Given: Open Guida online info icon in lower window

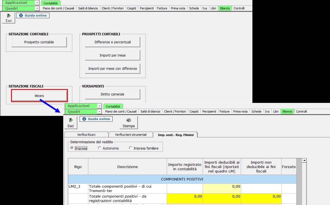Looking at the screenshot, I should click(84, 119).
